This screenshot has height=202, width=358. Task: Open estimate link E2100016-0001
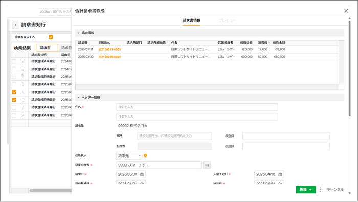click(x=110, y=57)
